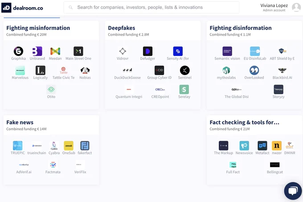Open the Graphika company logo

click(18, 51)
